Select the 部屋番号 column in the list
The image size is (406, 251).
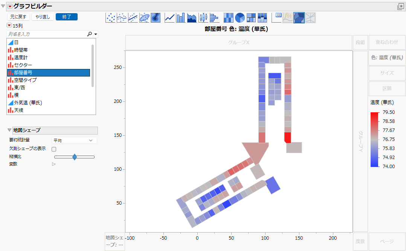pos(49,72)
